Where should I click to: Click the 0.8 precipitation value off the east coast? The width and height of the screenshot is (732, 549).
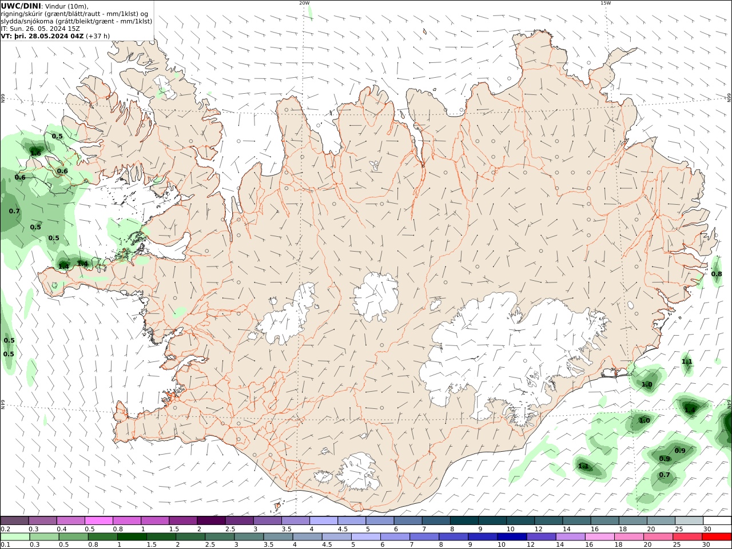coord(717,274)
